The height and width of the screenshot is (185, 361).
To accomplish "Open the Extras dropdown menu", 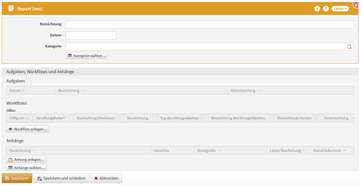I will point(340,9).
